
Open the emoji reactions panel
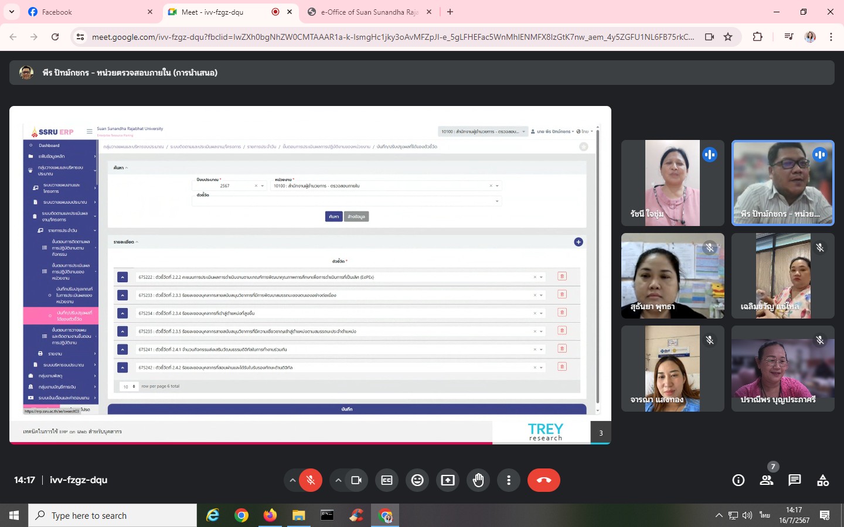point(417,480)
